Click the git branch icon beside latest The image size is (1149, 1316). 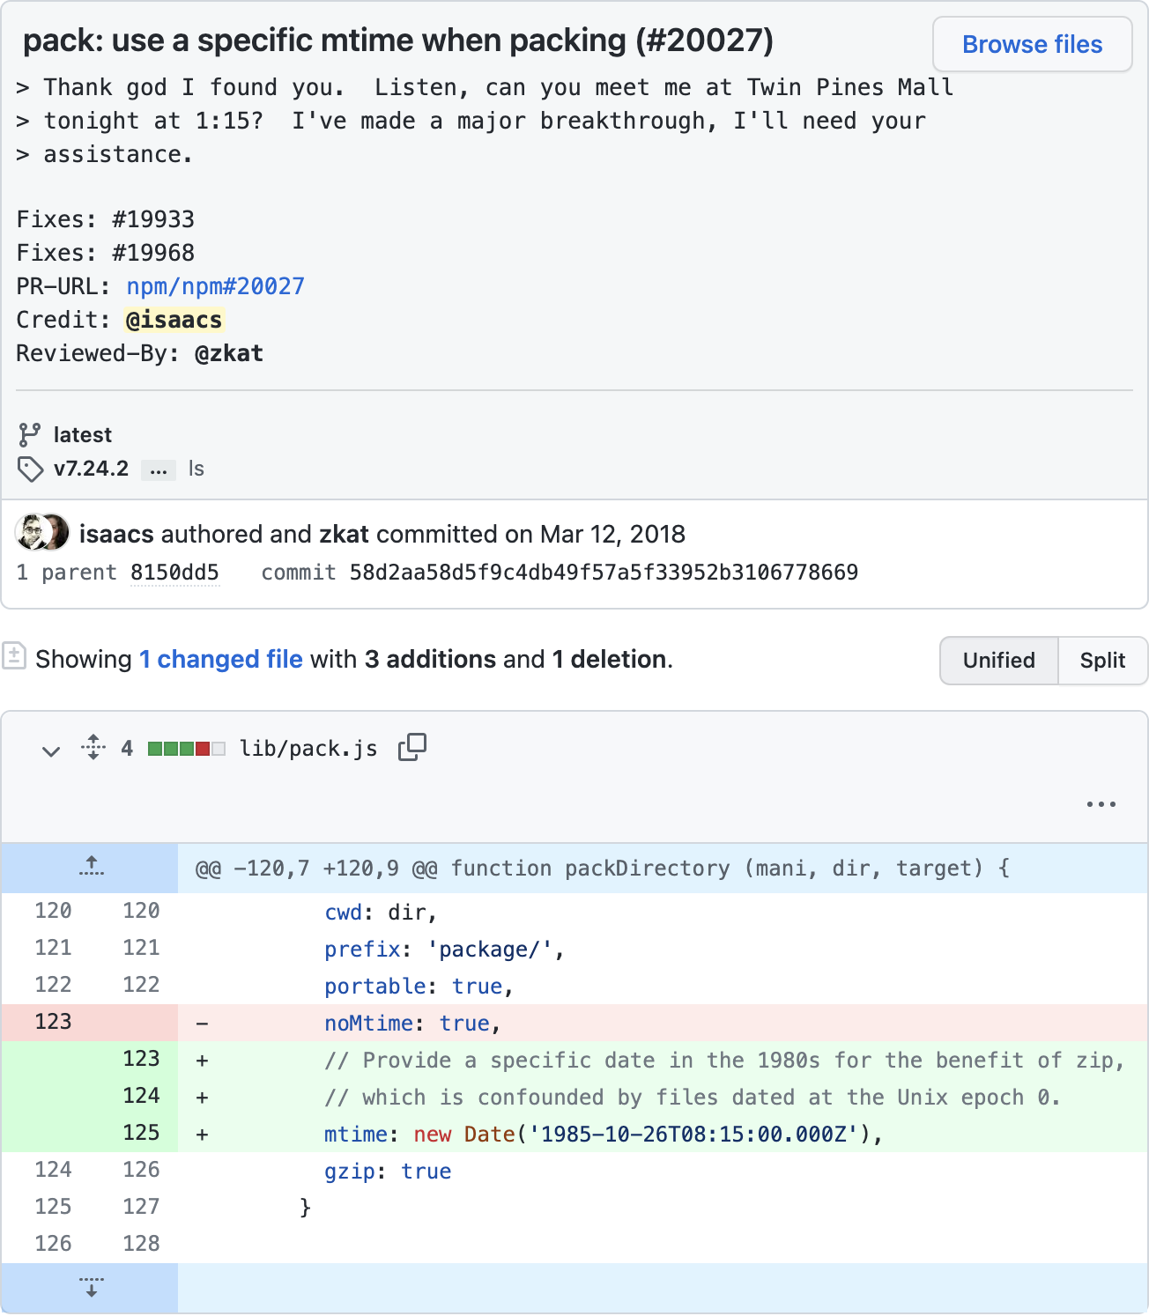pos(29,434)
